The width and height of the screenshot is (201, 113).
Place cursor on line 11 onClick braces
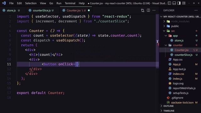coord(77,64)
